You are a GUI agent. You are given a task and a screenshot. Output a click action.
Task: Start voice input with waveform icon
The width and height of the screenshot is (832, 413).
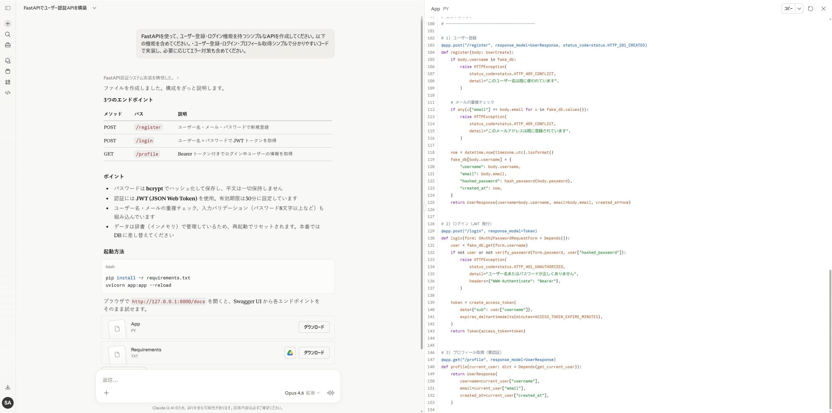pyautogui.click(x=330, y=393)
